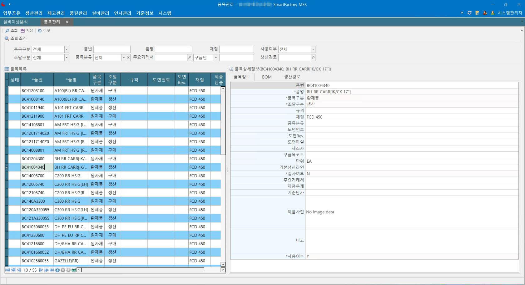Select row with 품번 BC41208100

tap(113, 91)
